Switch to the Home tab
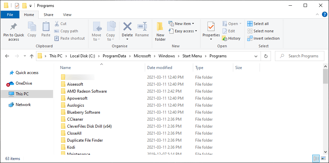329x163 pixels. 29,15
